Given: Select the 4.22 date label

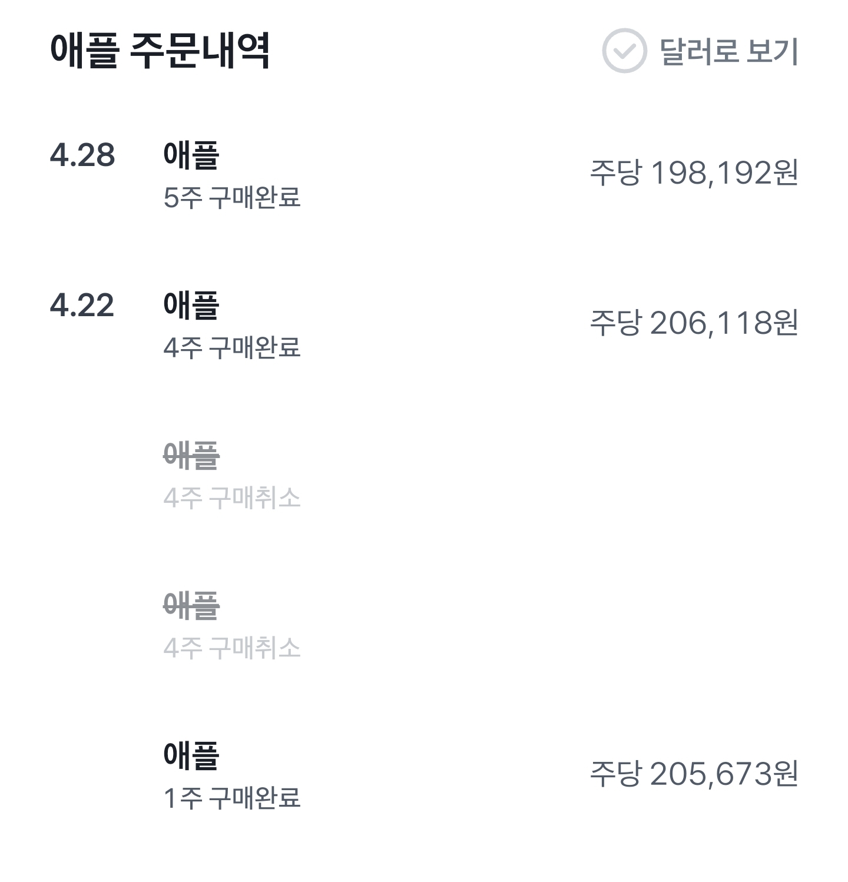Looking at the screenshot, I should point(82,305).
